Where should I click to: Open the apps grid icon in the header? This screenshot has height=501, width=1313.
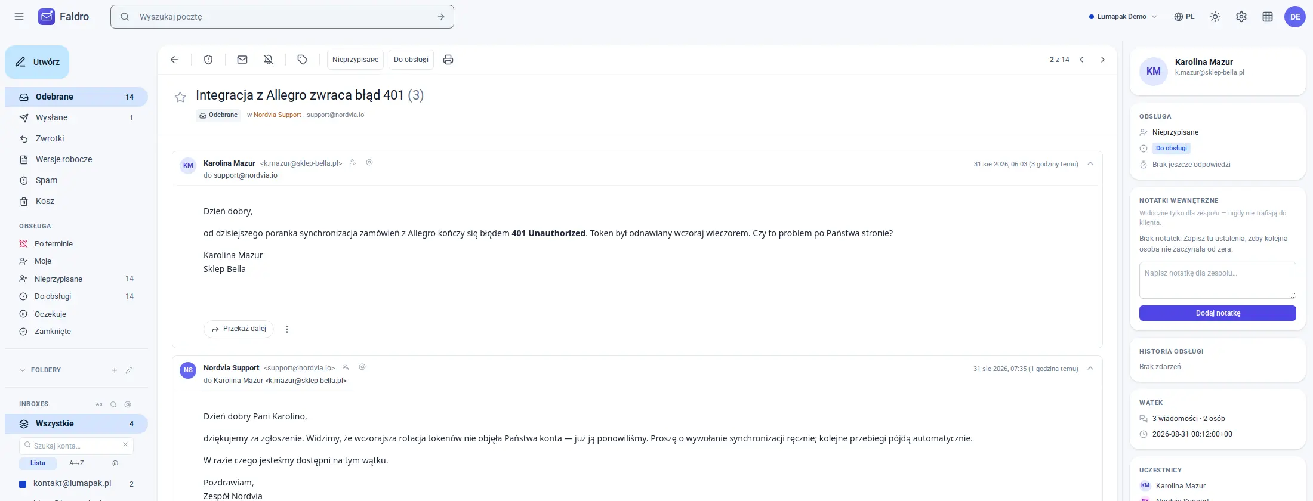point(1268,17)
